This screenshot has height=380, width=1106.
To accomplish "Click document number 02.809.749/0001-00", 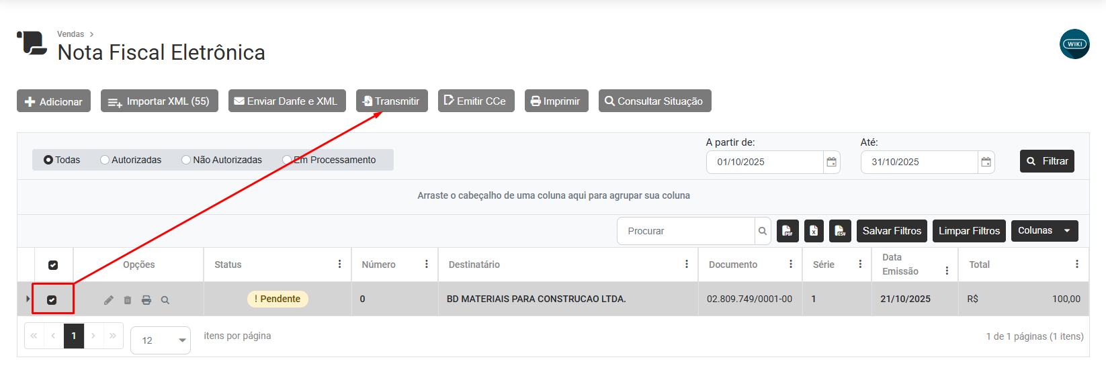I will point(749,299).
